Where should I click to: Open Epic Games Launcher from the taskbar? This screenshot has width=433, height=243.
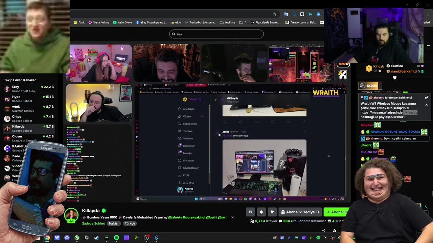(x=87, y=238)
